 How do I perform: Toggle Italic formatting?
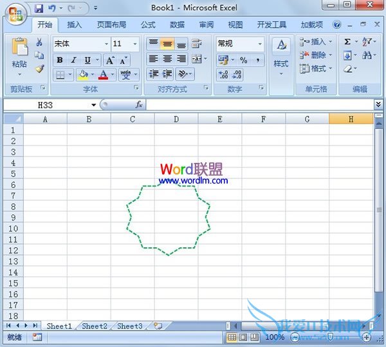(x=73, y=60)
